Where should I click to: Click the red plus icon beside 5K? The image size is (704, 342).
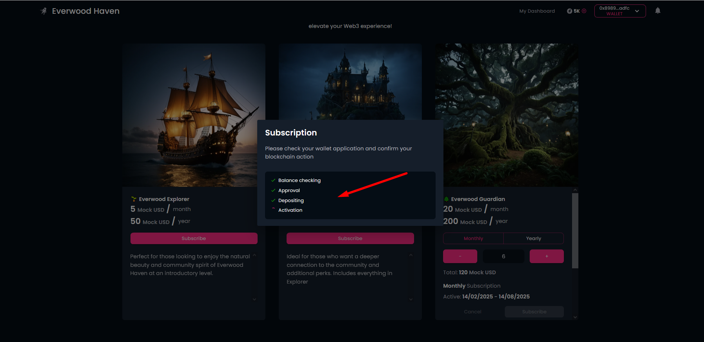click(584, 11)
